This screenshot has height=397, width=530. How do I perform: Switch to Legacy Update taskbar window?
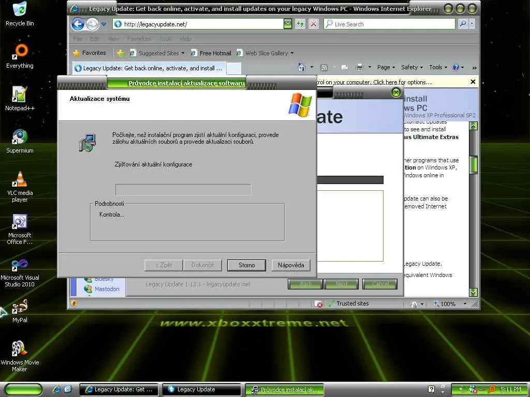(201, 390)
